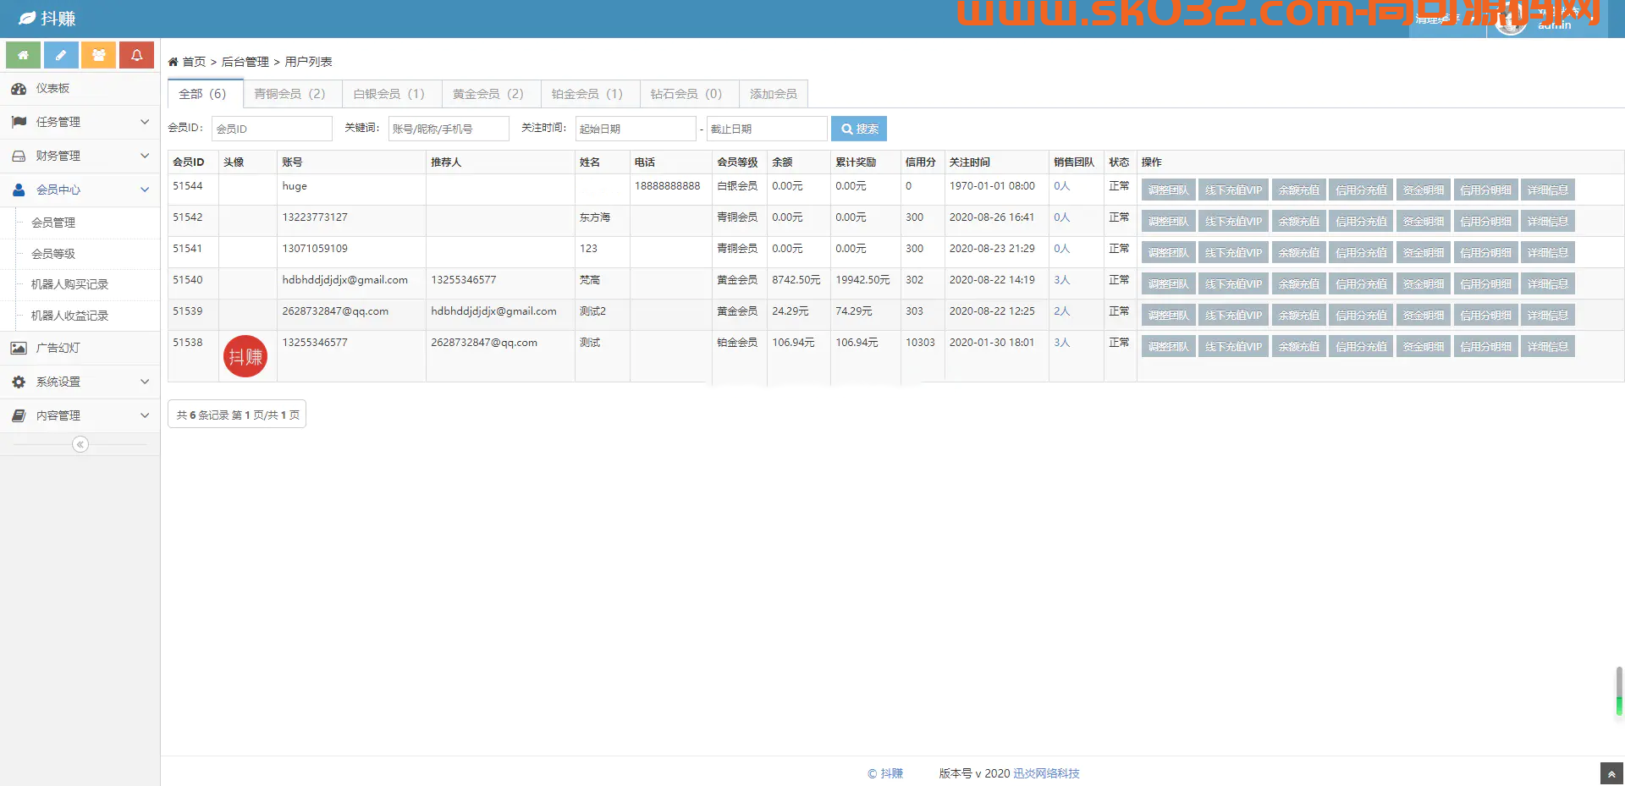Click 调整团队 for user 51540
The image size is (1625, 786).
click(1168, 284)
